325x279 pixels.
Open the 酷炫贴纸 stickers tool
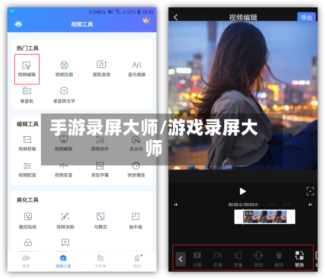point(28,221)
